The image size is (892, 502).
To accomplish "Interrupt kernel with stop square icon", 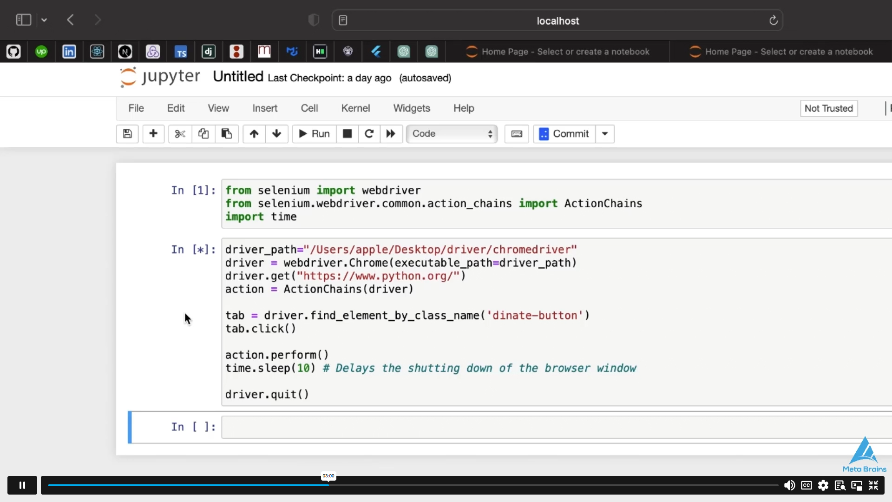I will click(347, 134).
